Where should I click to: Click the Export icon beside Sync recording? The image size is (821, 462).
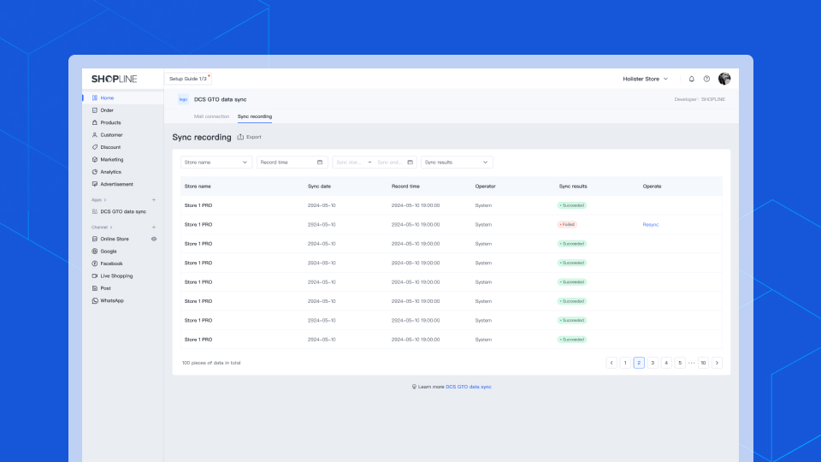point(241,137)
